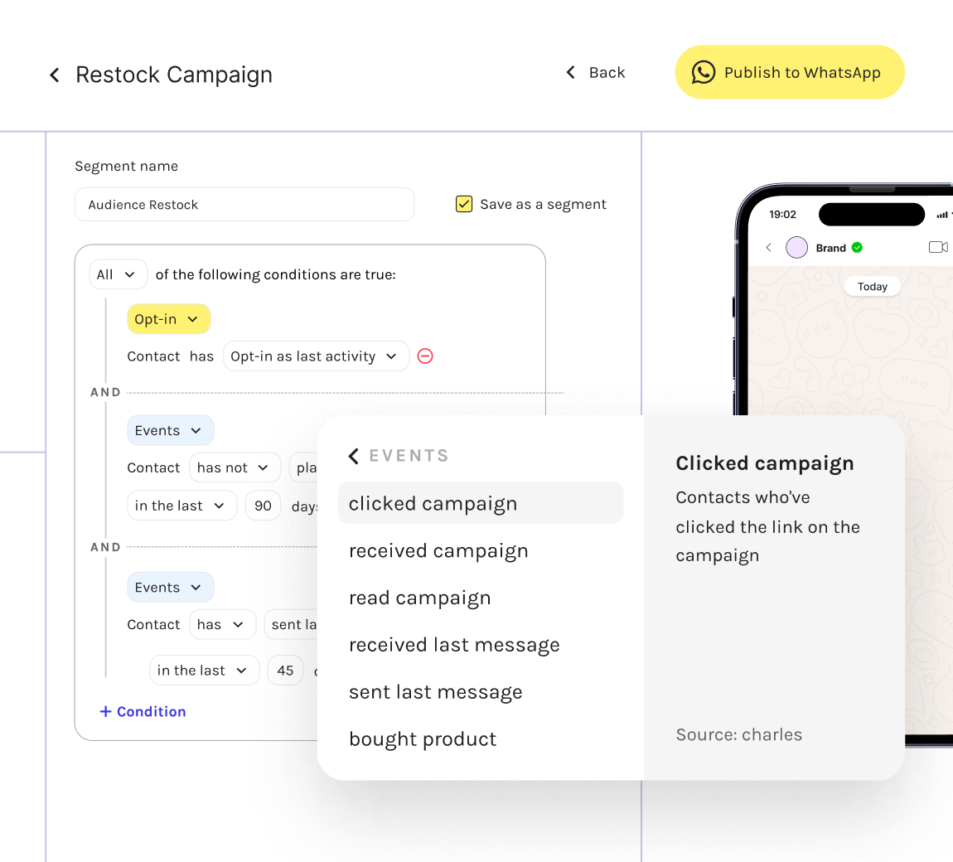Open the yellow Opt-in dropdown
The image size is (953, 862).
168,319
